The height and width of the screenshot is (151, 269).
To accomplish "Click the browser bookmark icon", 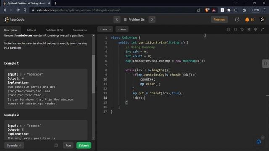I will click(x=25, y=10).
